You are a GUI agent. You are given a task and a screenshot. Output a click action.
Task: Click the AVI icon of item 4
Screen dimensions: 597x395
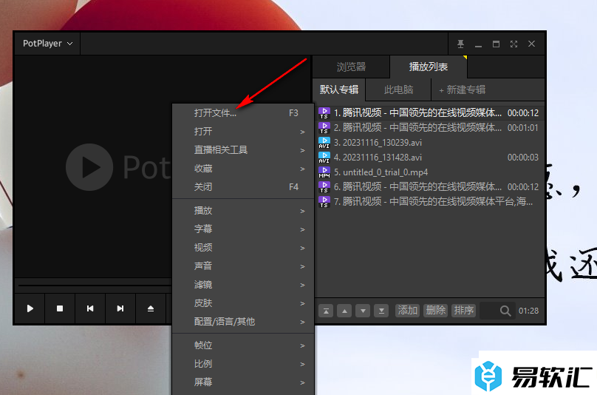[x=324, y=158]
